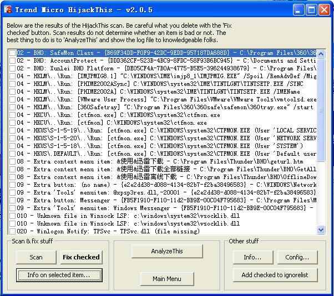The width and height of the screenshot is (334, 296).
Task: Minimize the HijackThis window
Action: [298, 10]
